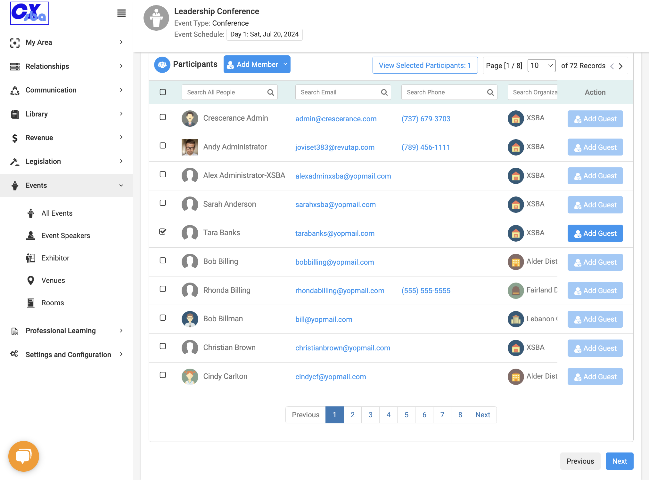Open email link admin@crescerance.com
Viewport: 649px width, 480px height.
click(336, 119)
